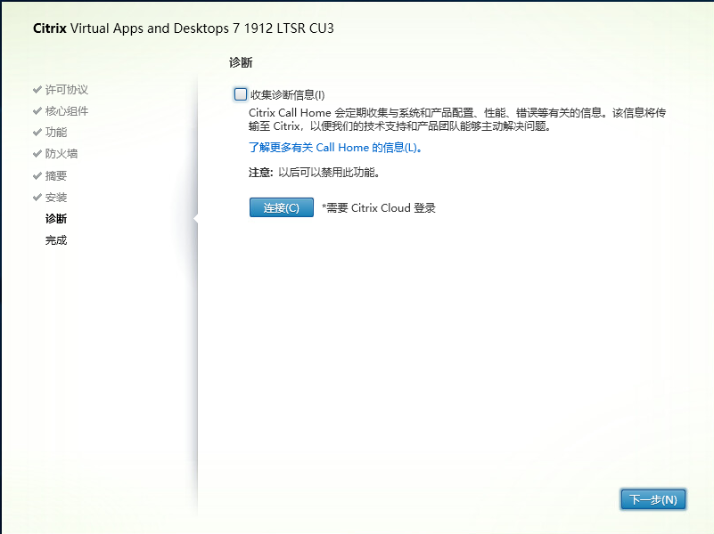Click the 诊断 page heading
The image size is (714, 534).
pyautogui.click(x=241, y=62)
